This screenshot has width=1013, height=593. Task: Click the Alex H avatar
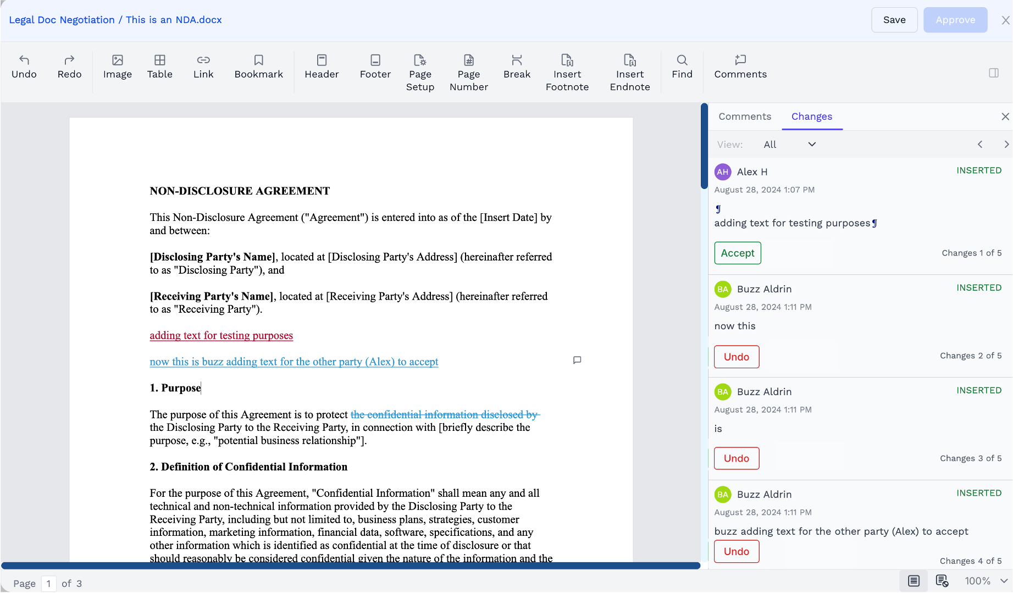click(x=723, y=172)
